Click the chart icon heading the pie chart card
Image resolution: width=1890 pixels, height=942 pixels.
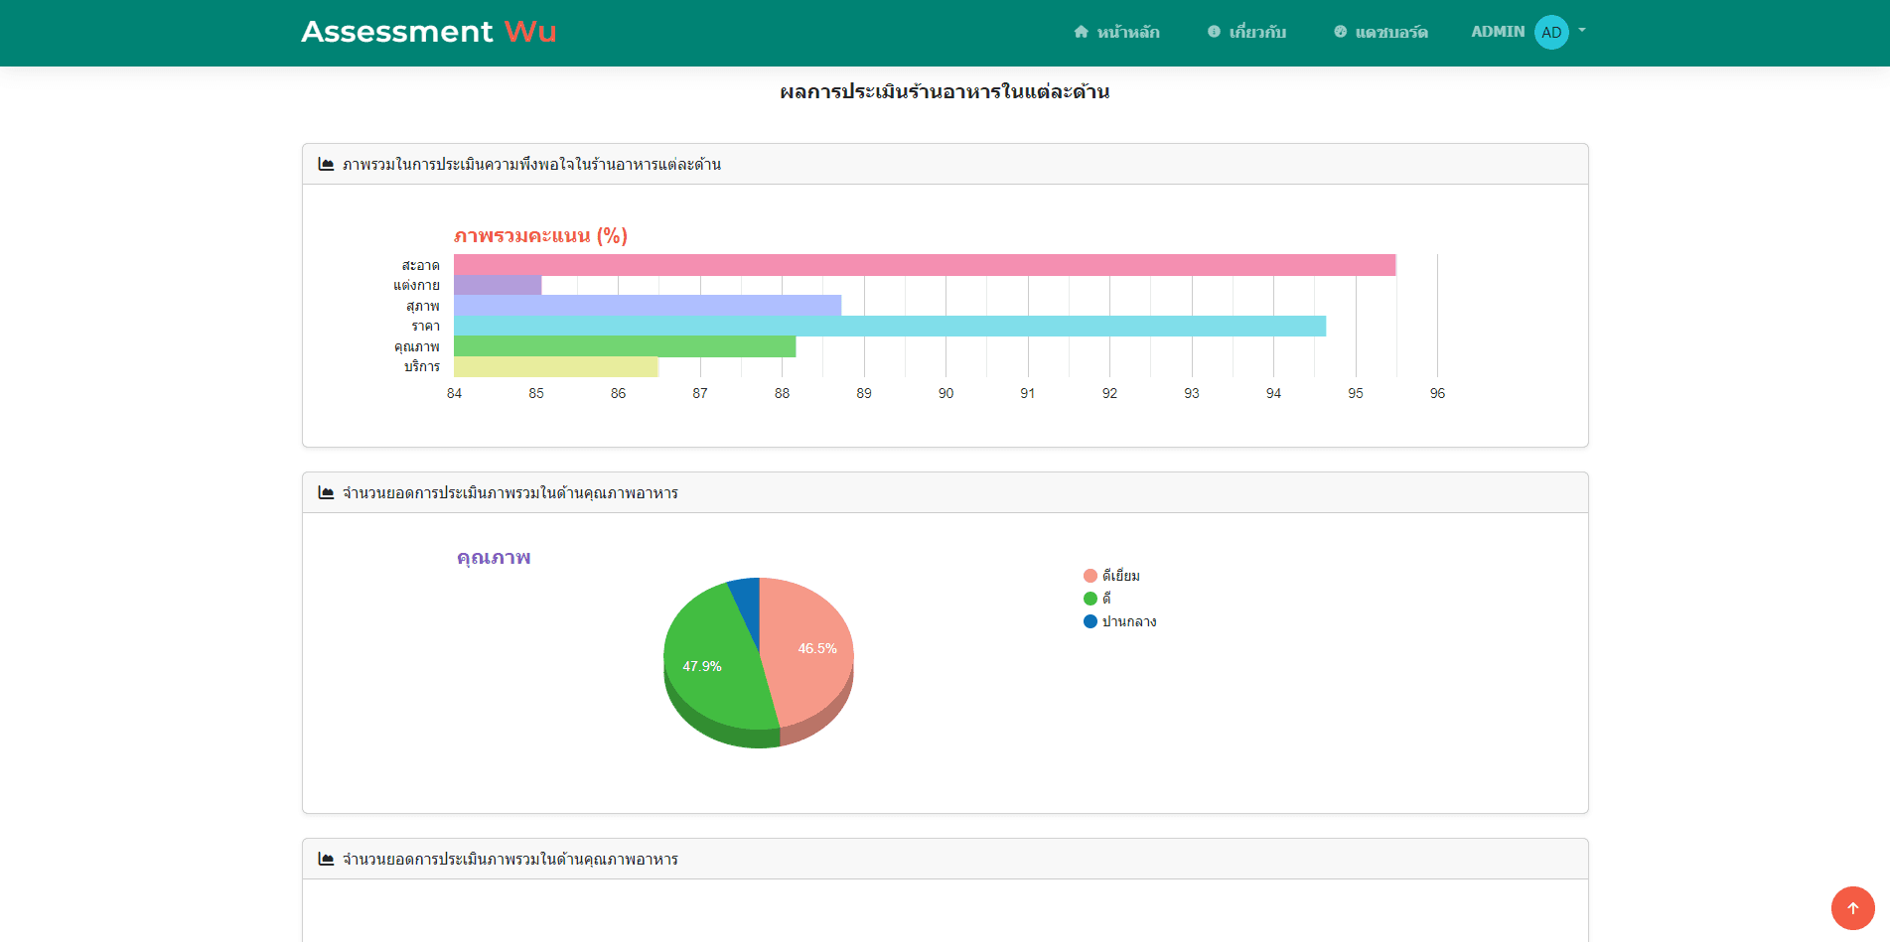pyautogui.click(x=326, y=492)
